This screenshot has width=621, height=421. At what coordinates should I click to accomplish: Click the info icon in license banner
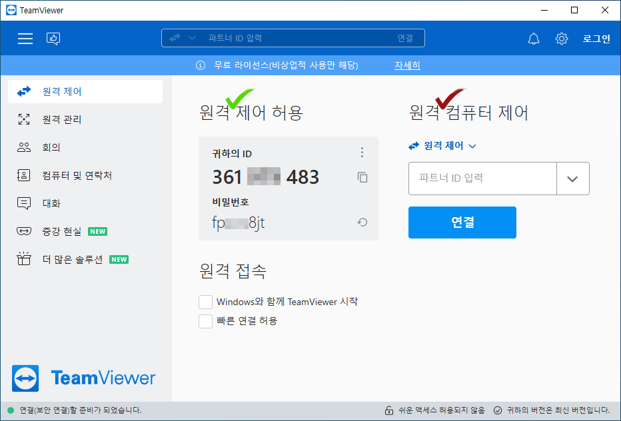click(x=201, y=65)
